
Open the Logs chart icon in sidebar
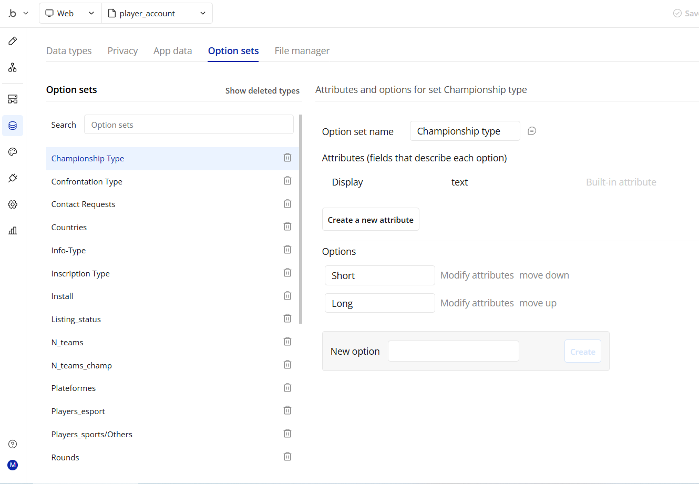pos(13,231)
